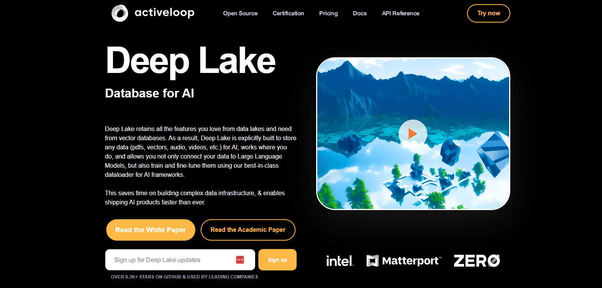Open the Open Source menu item

pyautogui.click(x=240, y=13)
